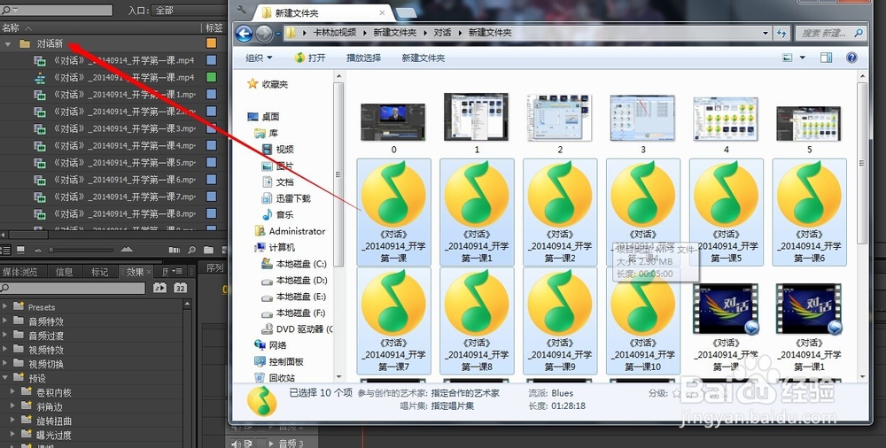Toggle 32-bit color effects filter
Viewport: 886px width, 448px height.
180,288
